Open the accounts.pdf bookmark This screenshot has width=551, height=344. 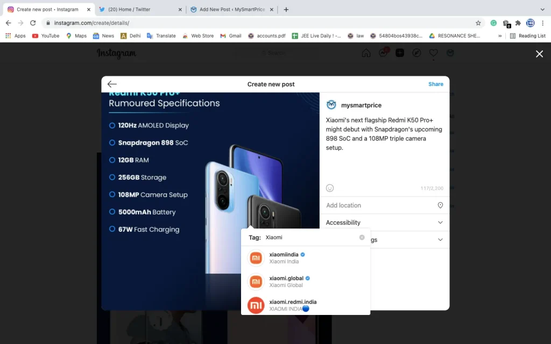point(267,36)
